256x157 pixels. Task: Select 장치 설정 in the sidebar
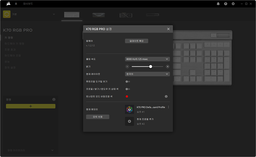[10, 68]
